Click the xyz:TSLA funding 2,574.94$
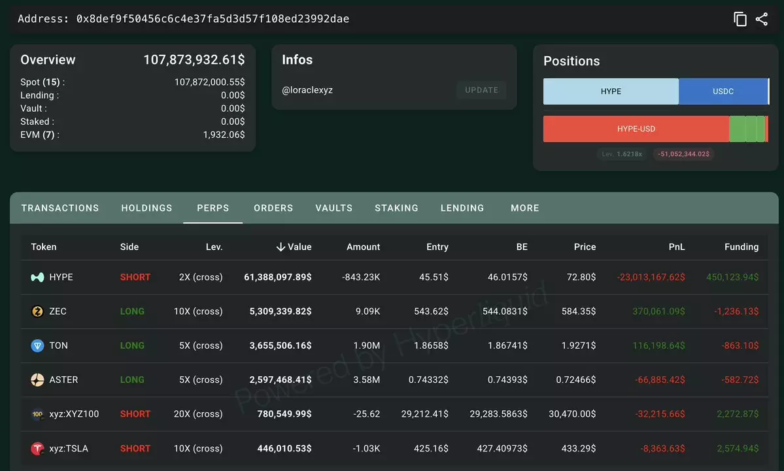 [738, 449]
